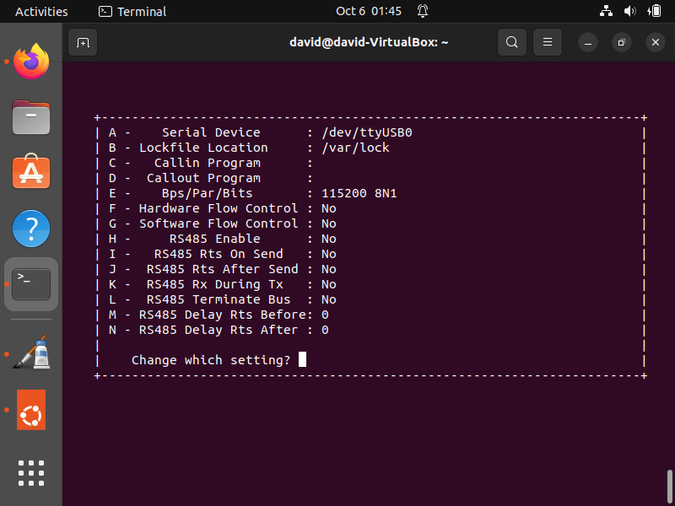675x506 pixels.
Task: Open the terminal hamburger menu
Action: tap(546, 42)
